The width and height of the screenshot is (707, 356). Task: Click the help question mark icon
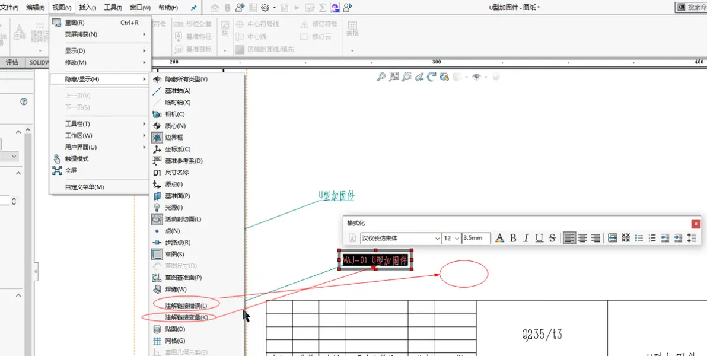(x=24, y=102)
